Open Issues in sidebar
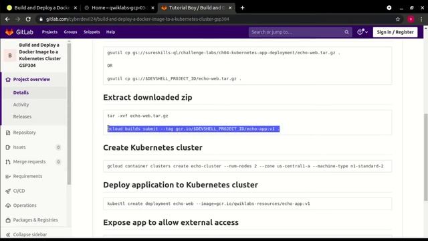428x241 pixels. tap(19, 147)
